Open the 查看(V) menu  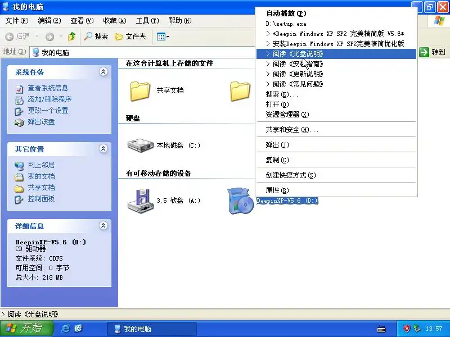pos(82,21)
